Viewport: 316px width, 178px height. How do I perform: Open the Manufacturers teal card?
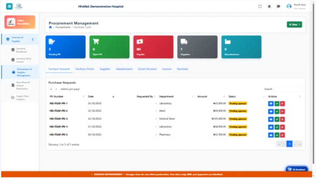point(241,47)
